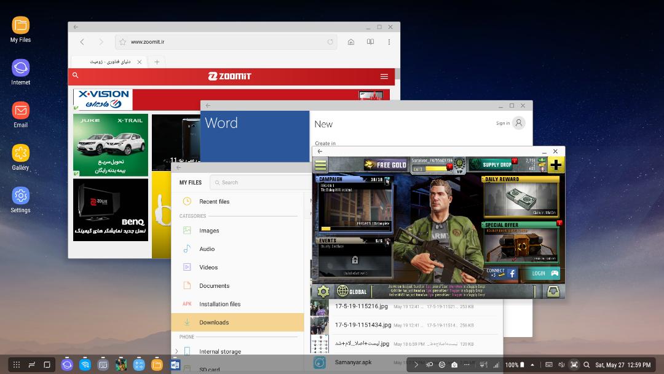Open CAMPAIGN panel in game

point(354,204)
